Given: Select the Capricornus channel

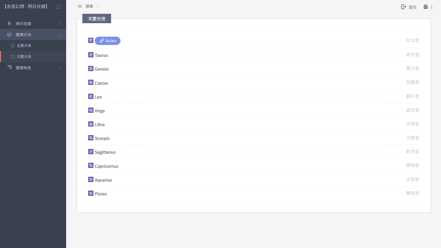Looking at the screenshot, I should 106,166.
